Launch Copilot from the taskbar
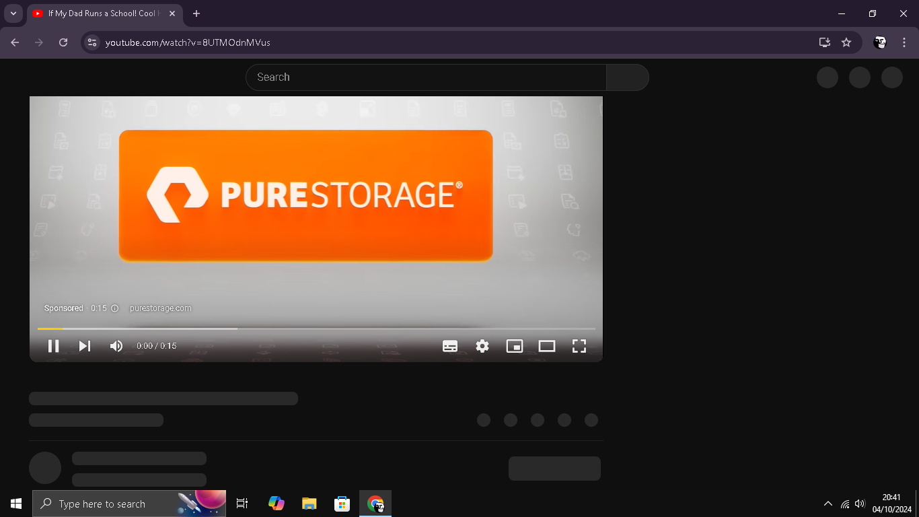The image size is (919, 517). (x=276, y=504)
